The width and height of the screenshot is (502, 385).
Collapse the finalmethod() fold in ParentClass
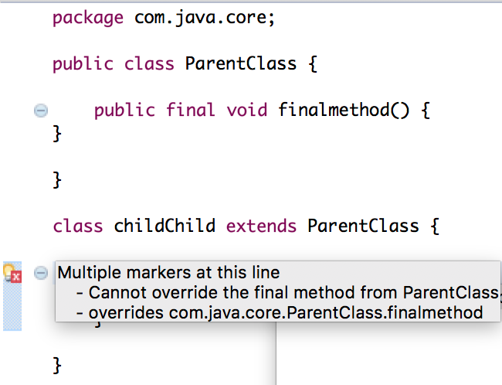(x=41, y=111)
